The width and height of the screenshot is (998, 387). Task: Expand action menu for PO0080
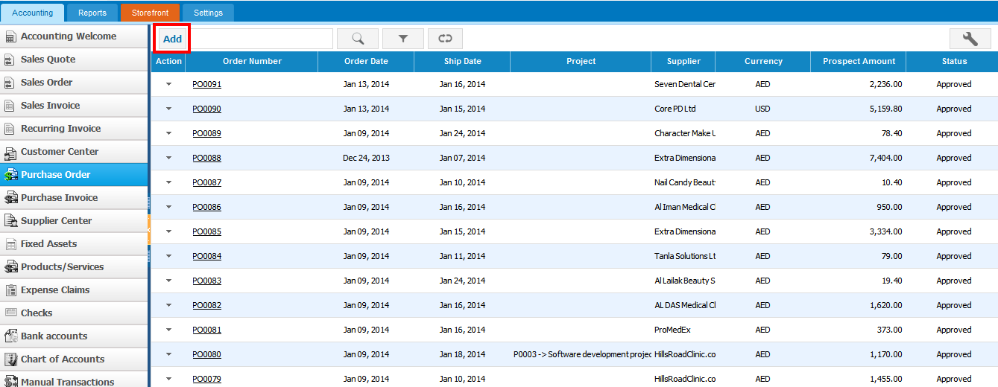click(168, 354)
